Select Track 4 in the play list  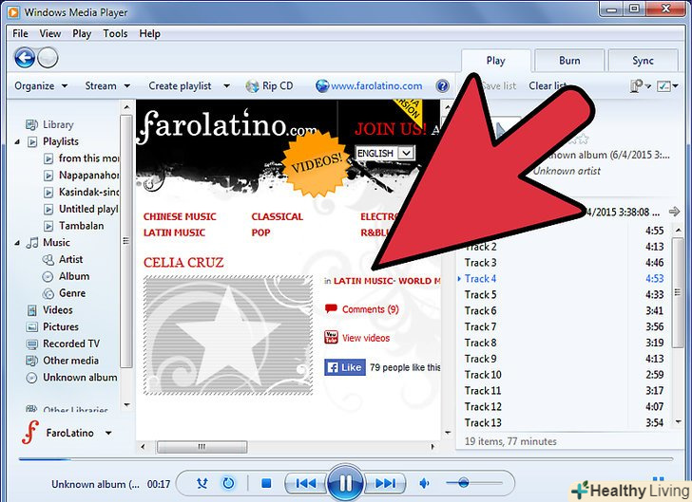564,279
